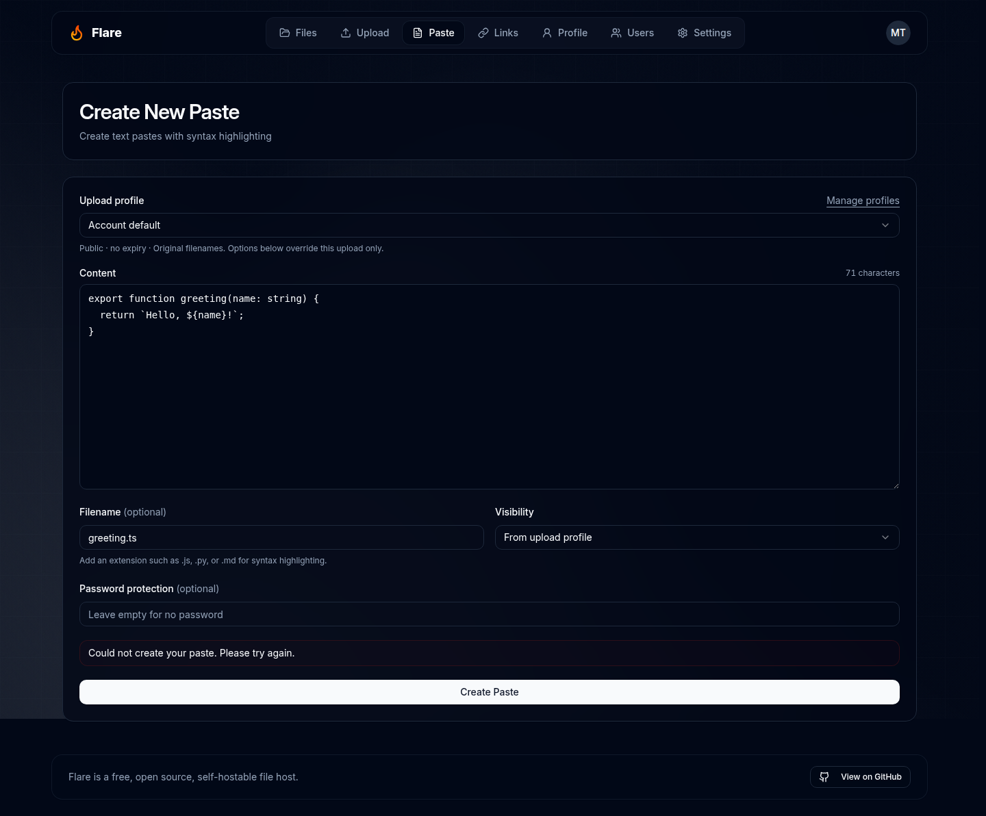
Task: Select the Account default combo box
Action: tap(490, 225)
